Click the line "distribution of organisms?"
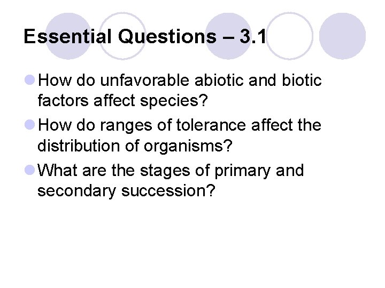 click(134, 145)
